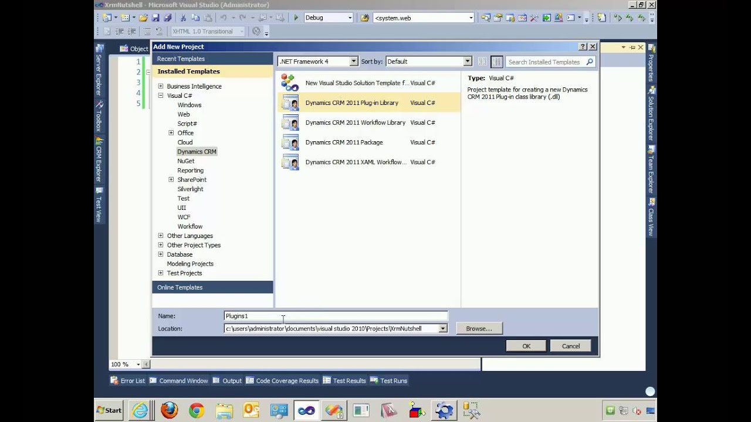Open Google Chrome from the taskbar
The width and height of the screenshot is (751, 422).
(x=197, y=410)
